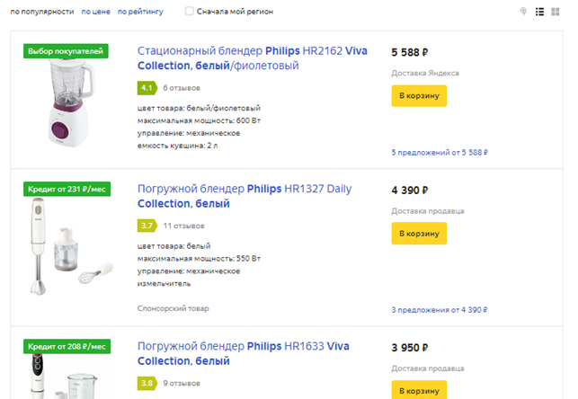This screenshot has width=578, height=399.
Task: Click the 'Выбор покупателей' badge
Action: [x=67, y=51]
